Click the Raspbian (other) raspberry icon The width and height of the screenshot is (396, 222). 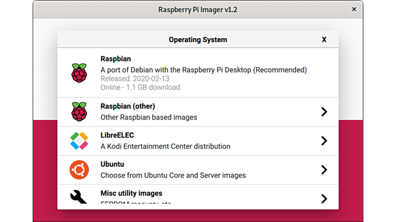[79, 112]
